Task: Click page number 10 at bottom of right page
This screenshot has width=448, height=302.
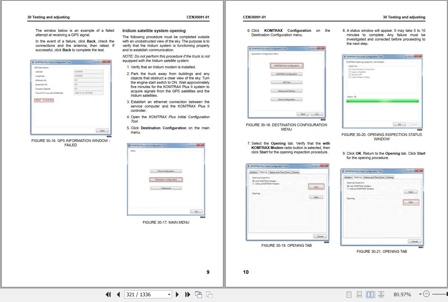Action: click(246, 272)
